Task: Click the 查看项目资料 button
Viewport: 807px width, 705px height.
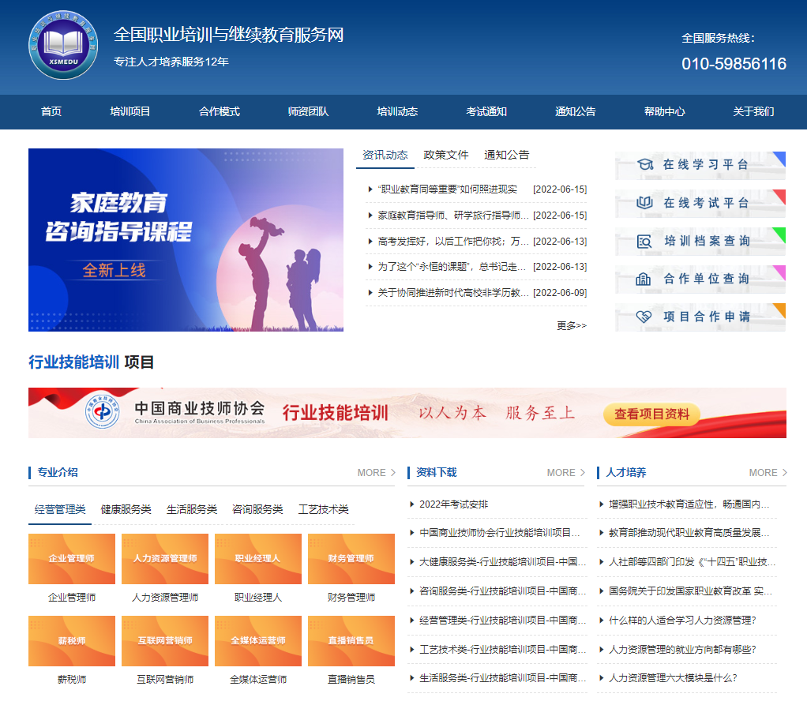Action: click(651, 414)
